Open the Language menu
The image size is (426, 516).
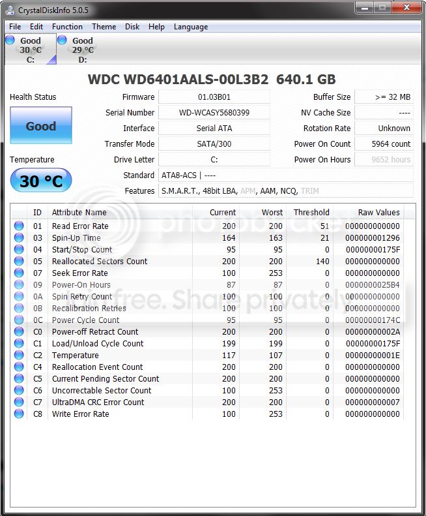pyautogui.click(x=191, y=27)
